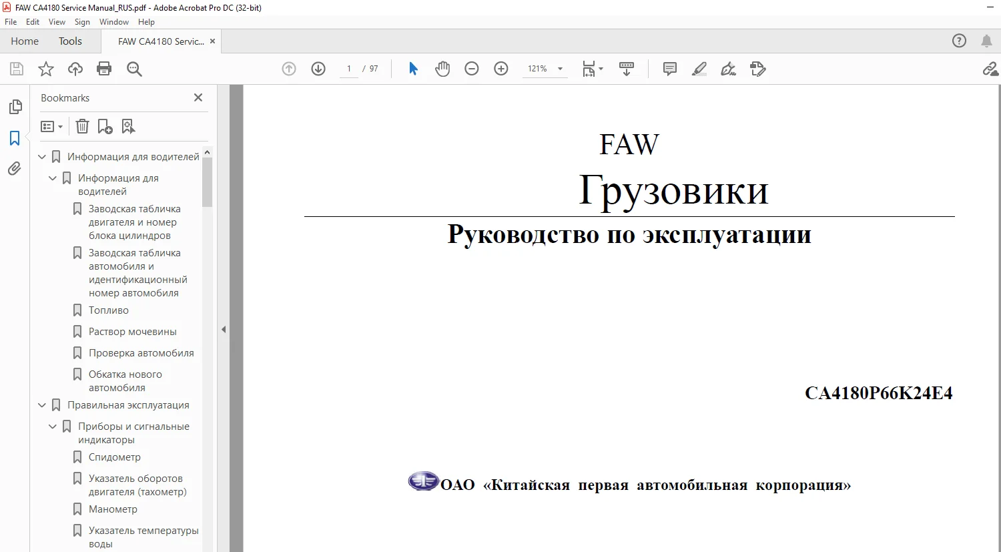This screenshot has height=552, width=1001.
Task: Open the Find text magnifier tool
Action: (x=134, y=69)
